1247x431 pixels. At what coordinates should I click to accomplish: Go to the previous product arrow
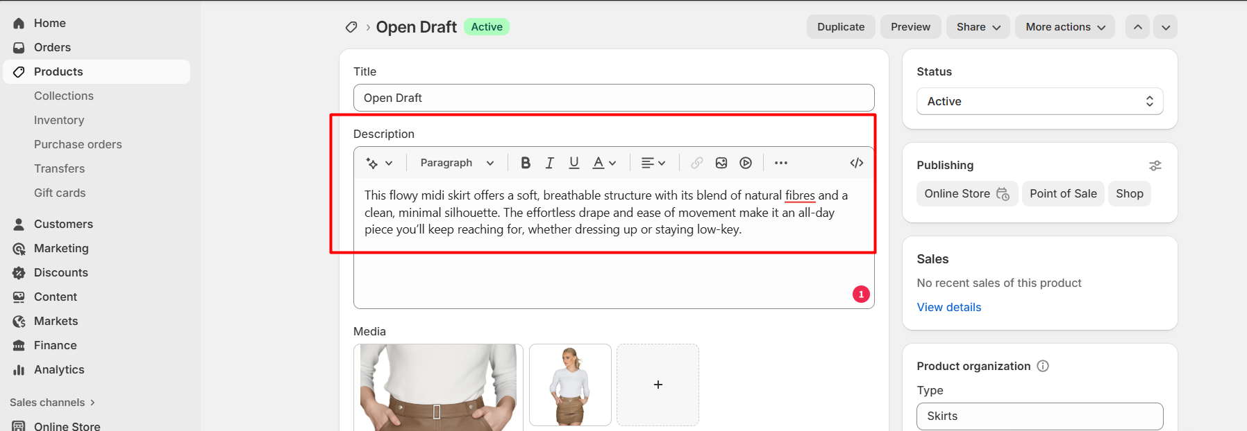pos(1137,27)
